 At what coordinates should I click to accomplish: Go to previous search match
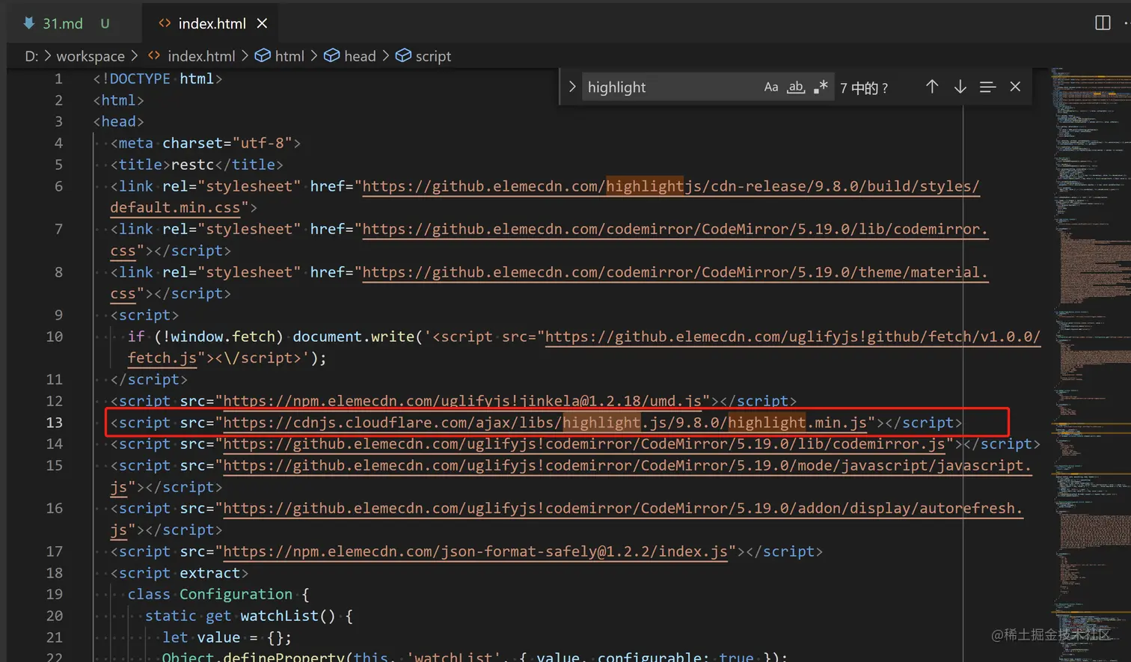tap(932, 87)
